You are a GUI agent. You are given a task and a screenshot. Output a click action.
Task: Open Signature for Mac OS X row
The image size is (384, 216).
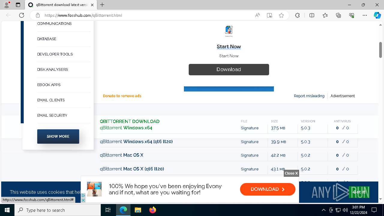point(250,155)
